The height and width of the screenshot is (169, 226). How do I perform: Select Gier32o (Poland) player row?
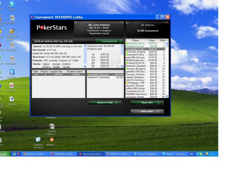[145, 52]
